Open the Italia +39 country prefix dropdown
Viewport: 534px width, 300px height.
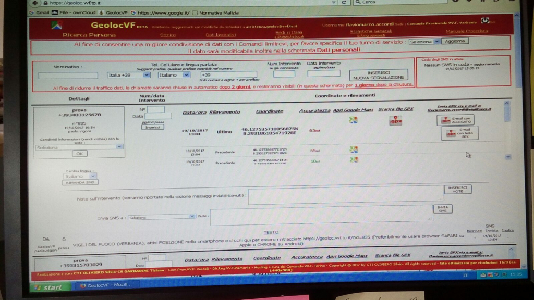click(128, 75)
